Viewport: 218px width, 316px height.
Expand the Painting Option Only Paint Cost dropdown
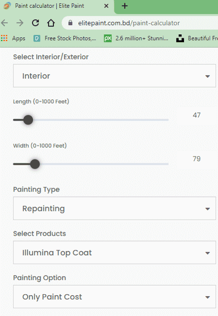click(x=114, y=297)
